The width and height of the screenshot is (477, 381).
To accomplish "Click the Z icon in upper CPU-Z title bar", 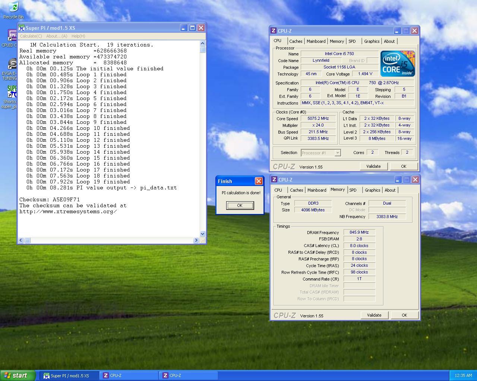I will pos(274,31).
